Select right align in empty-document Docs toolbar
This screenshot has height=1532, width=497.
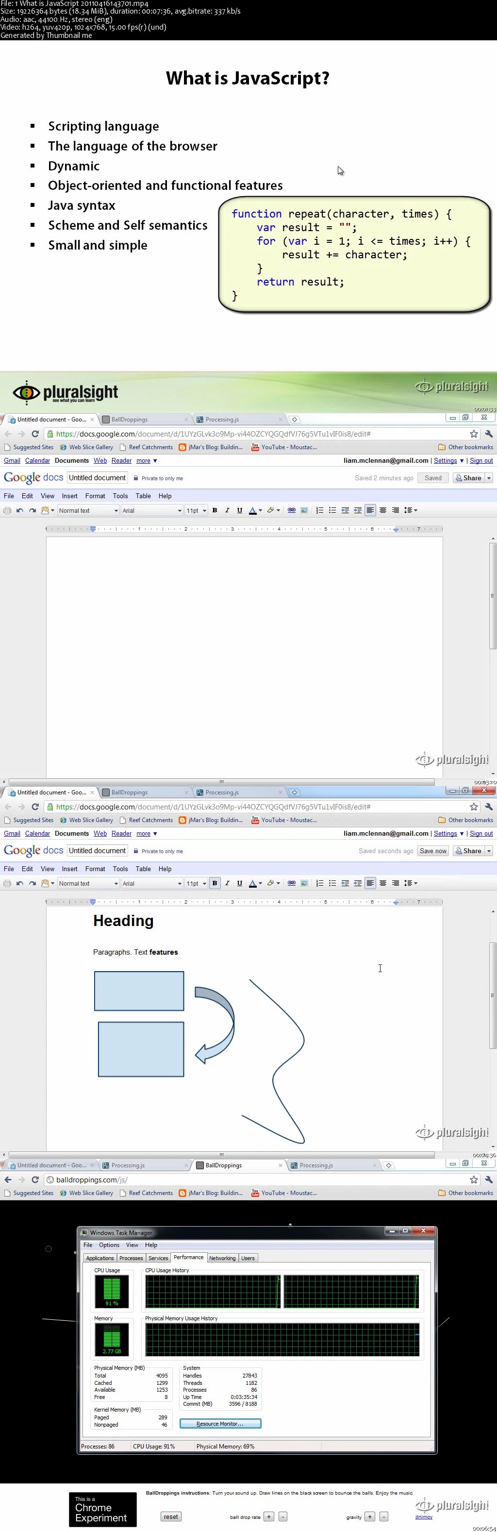(x=396, y=510)
